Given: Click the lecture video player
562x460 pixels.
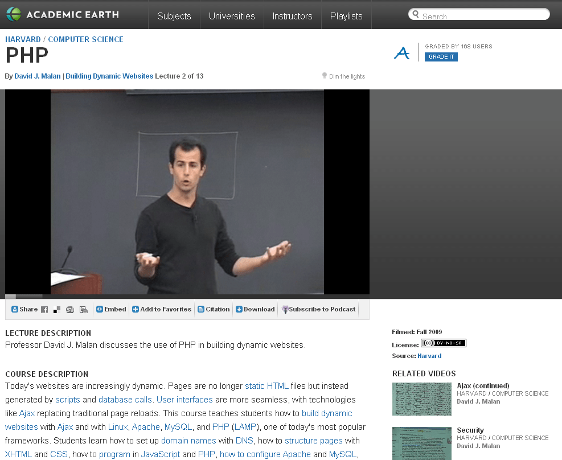Looking at the screenshot, I should (x=187, y=192).
